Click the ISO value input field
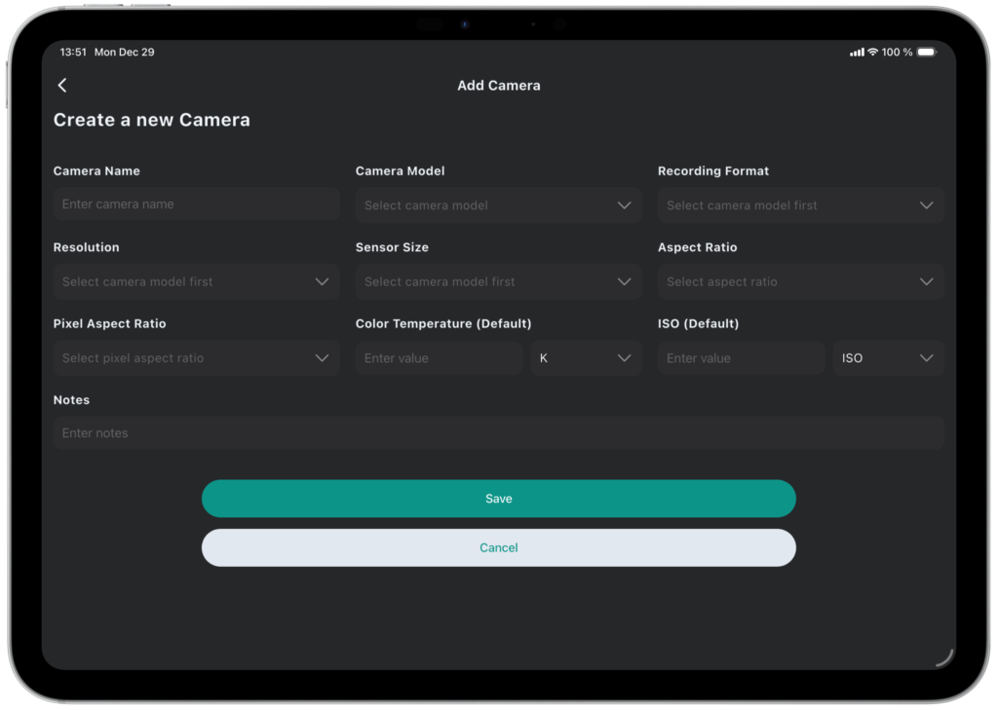This screenshot has width=998, height=710. pyautogui.click(x=741, y=358)
